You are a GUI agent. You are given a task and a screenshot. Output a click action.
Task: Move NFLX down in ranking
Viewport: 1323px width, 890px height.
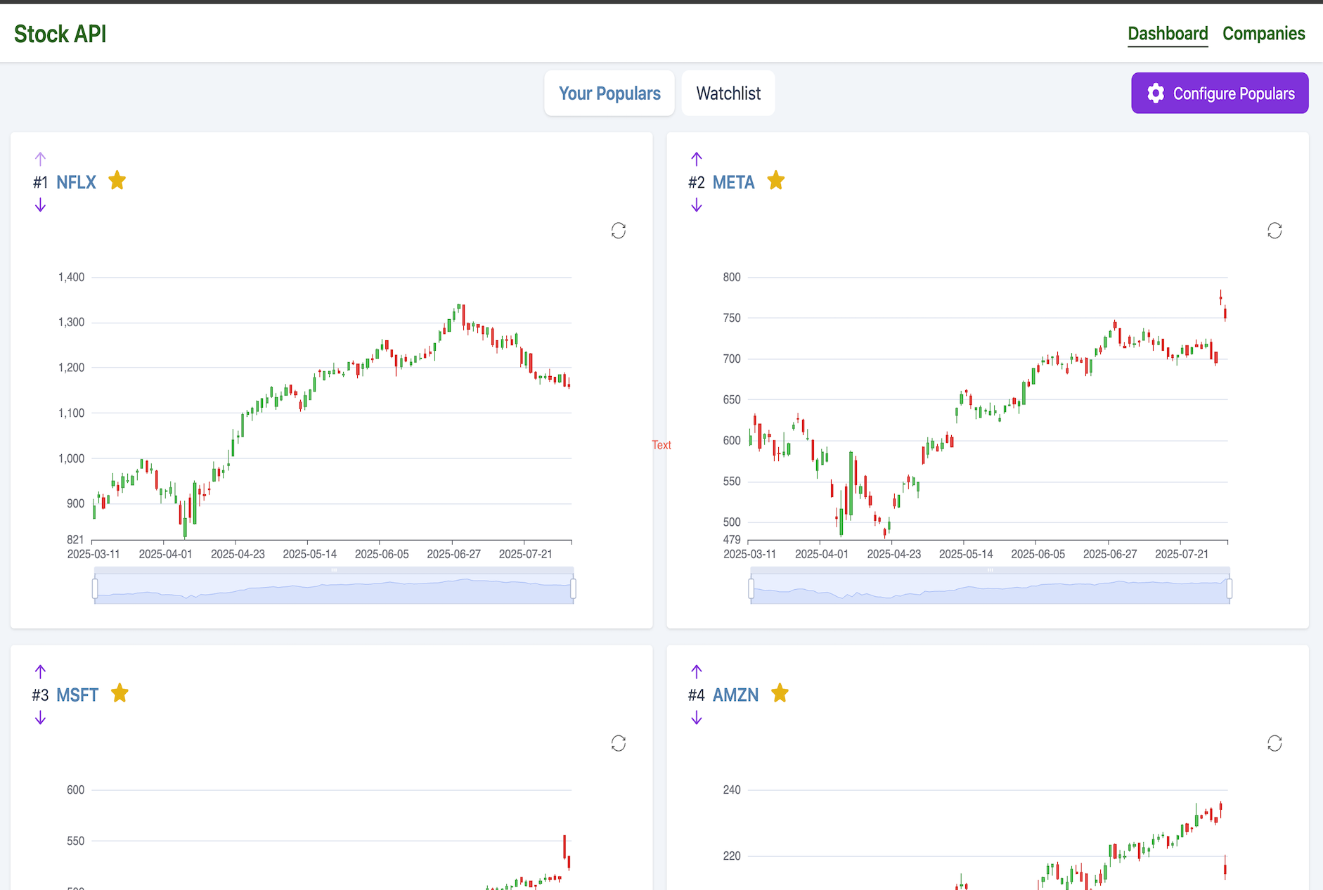(x=40, y=205)
